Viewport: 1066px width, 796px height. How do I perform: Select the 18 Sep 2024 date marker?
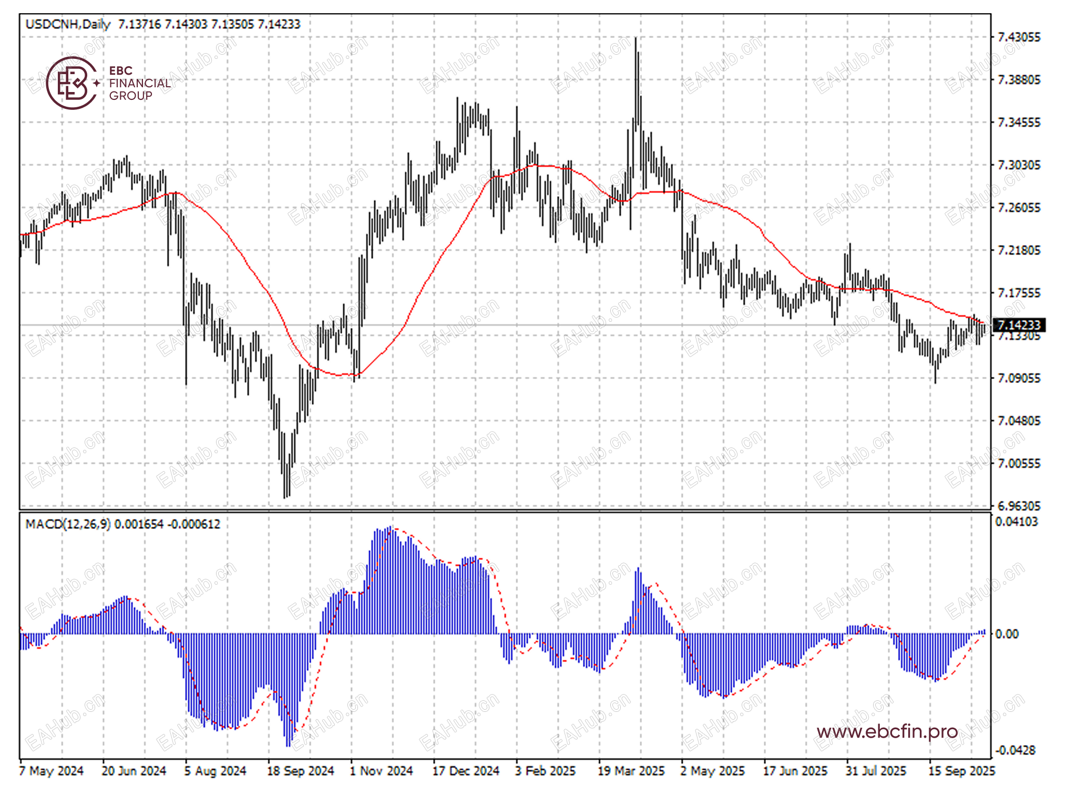coord(300,771)
